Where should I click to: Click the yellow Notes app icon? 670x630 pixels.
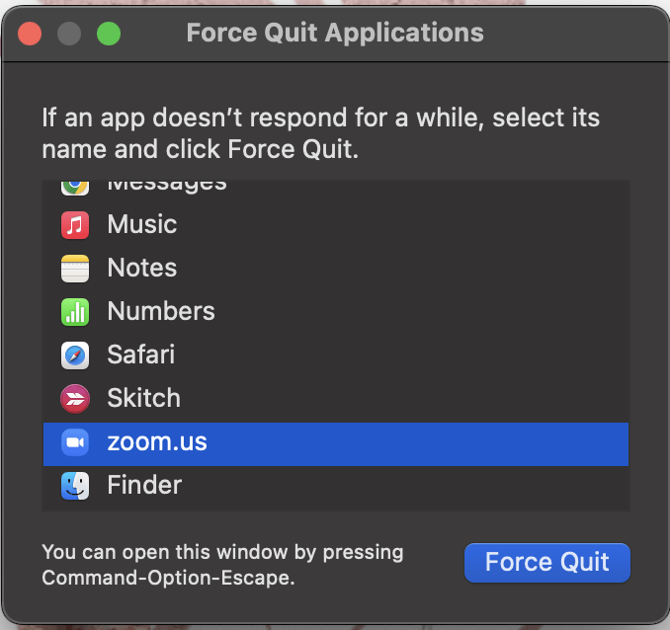(75, 268)
